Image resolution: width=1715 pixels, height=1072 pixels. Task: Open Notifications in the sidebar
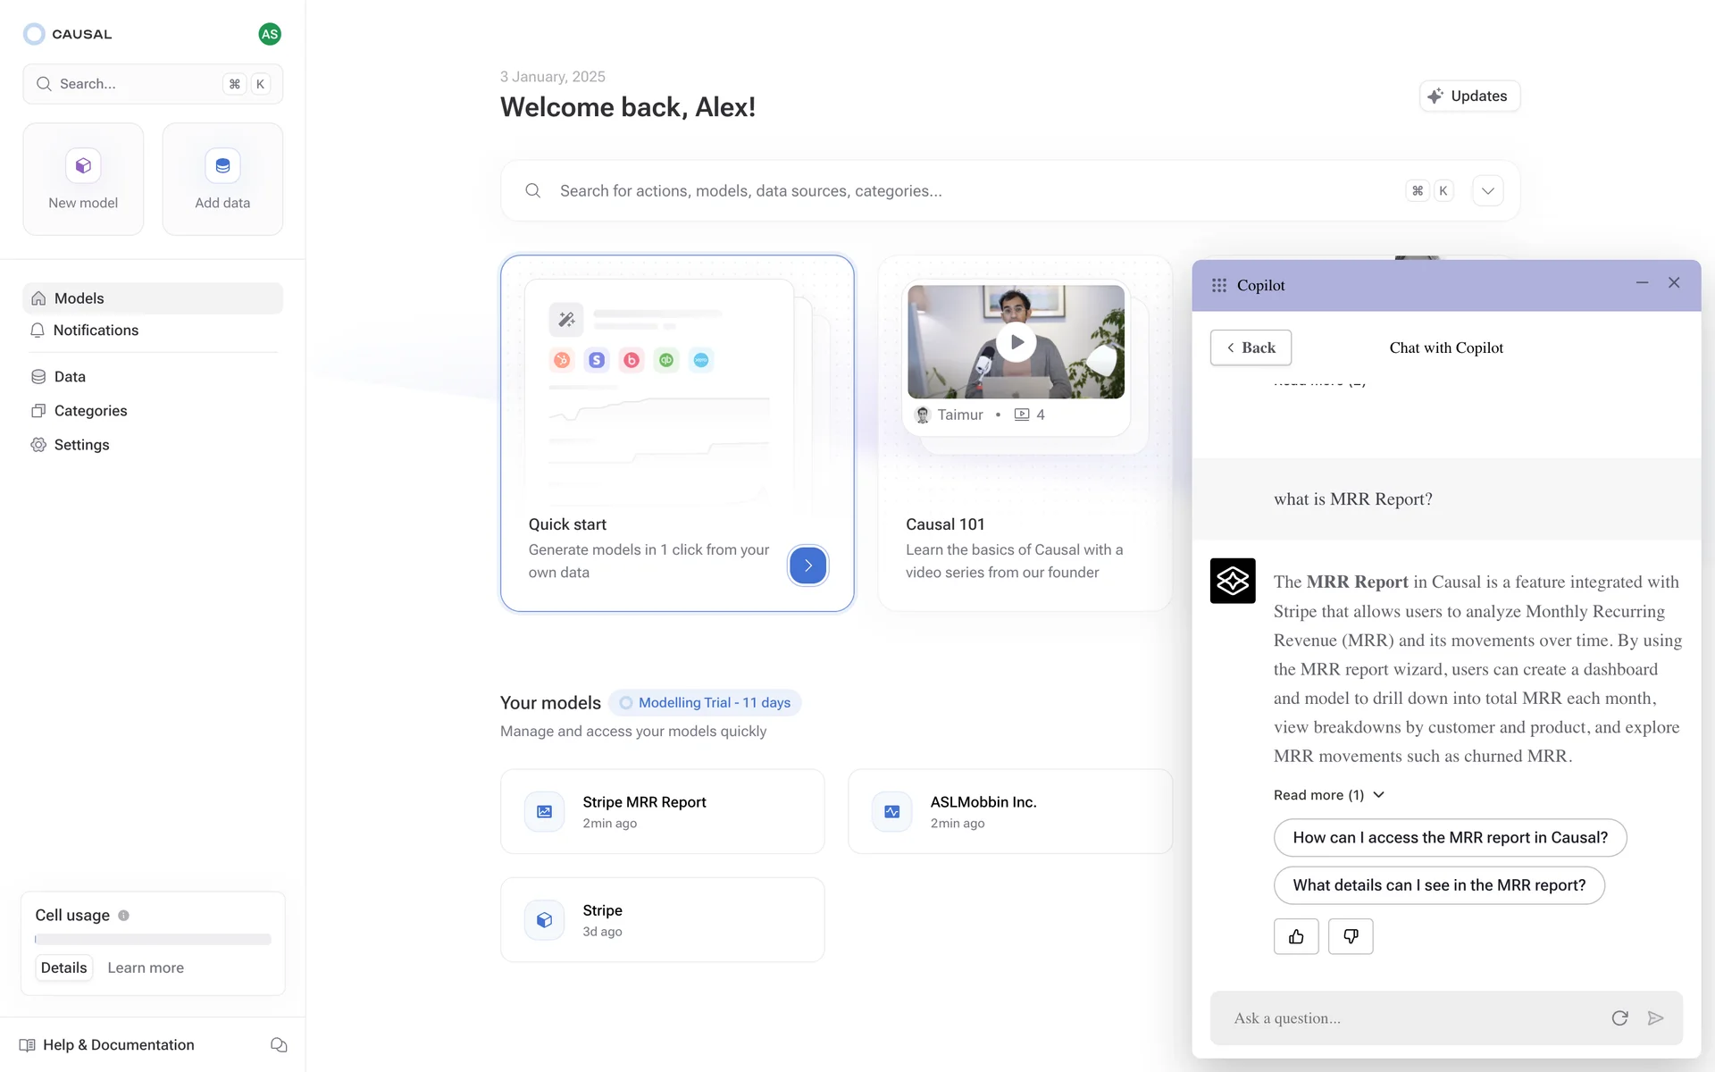pyautogui.click(x=96, y=331)
